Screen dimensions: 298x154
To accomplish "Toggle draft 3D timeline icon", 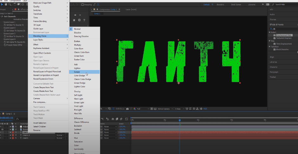I will tap(108, 119).
